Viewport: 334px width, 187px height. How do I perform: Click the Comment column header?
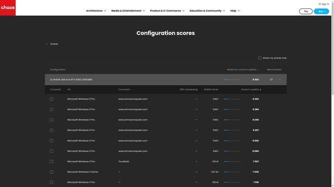point(124,89)
